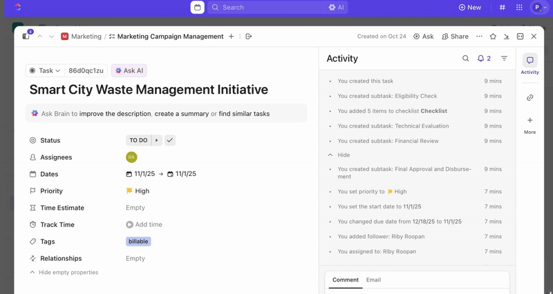Click the Search input field
This screenshot has width=553, height=294.
pos(270,8)
